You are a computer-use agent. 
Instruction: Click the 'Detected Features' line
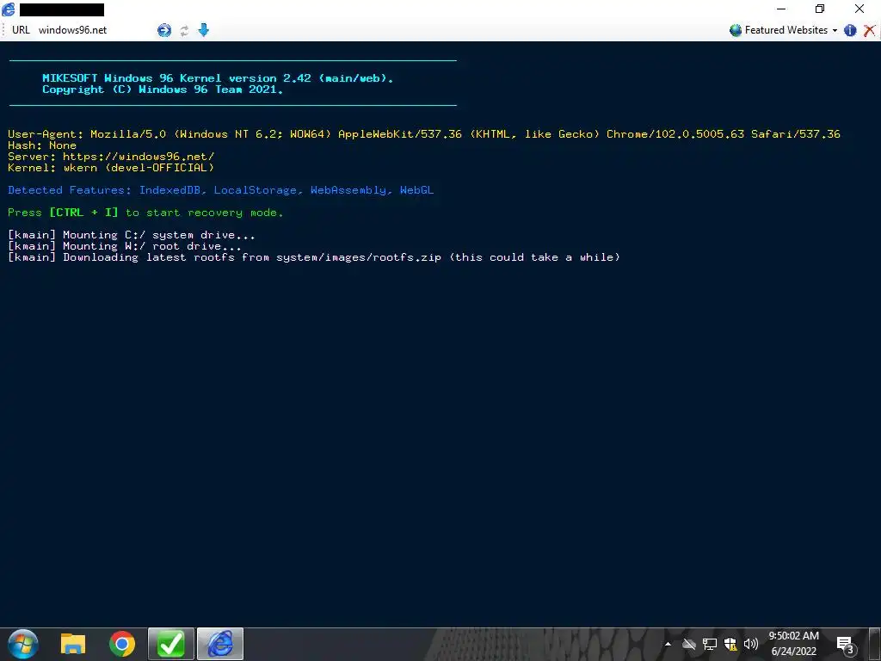221,190
